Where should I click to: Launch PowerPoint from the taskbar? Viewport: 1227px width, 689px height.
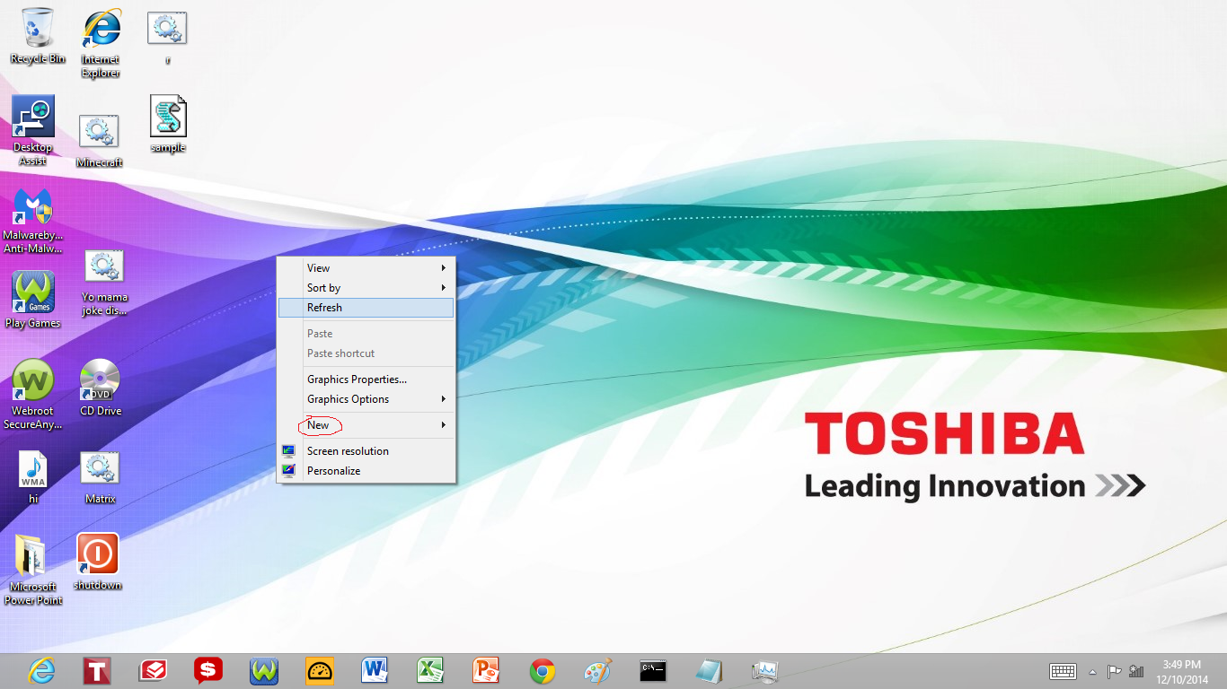[486, 670]
